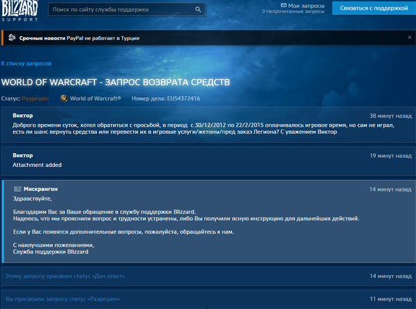Viewport: 416px width, 309px height.
Task: Focus the support site search field
Action: [x=120, y=10]
